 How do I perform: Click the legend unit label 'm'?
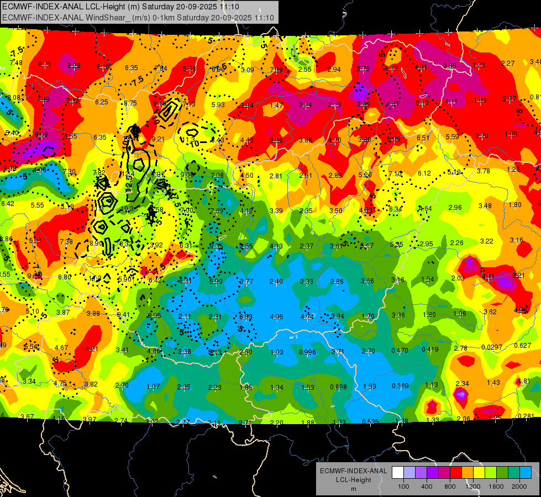point(353,489)
